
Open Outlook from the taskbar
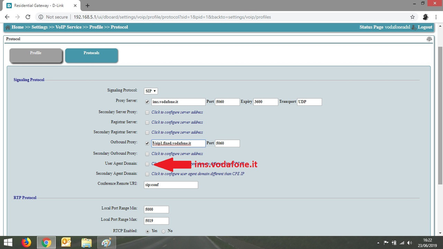click(x=66, y=243)
